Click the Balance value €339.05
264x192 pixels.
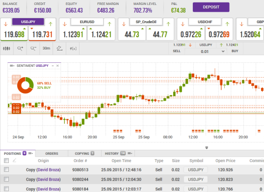[x=11, y=10]
